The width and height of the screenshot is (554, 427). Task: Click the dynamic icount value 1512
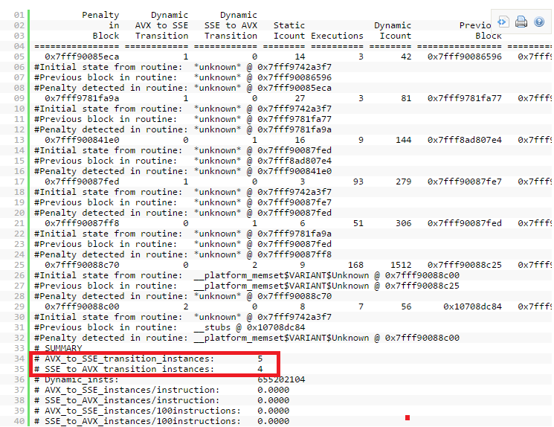point(397,265)
